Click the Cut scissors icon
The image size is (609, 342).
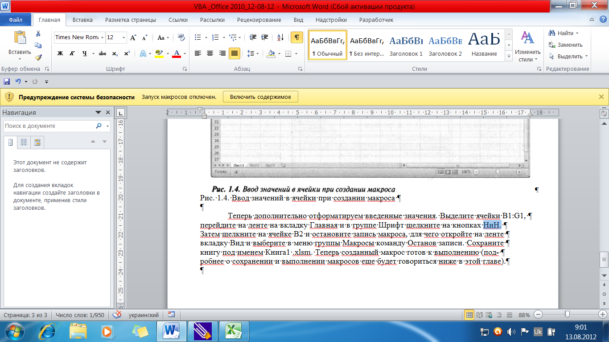38,34
